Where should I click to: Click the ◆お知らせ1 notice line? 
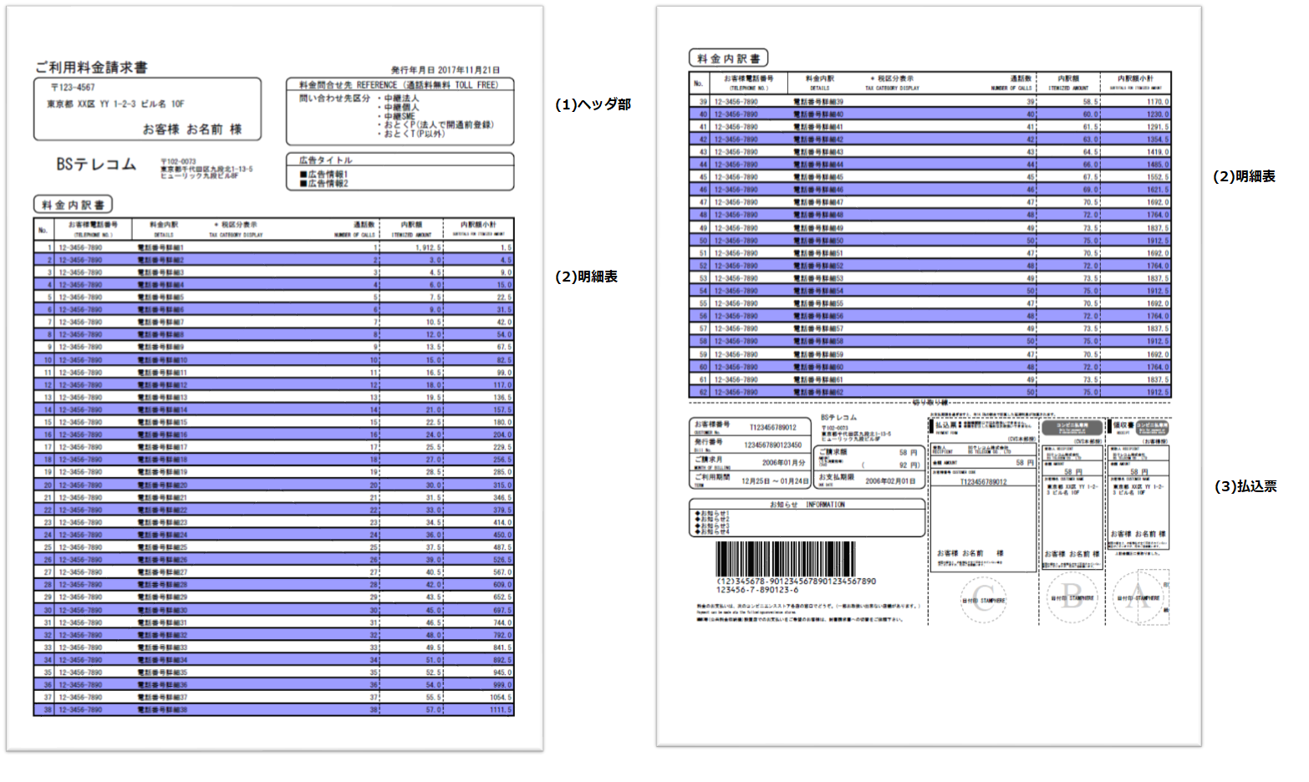point(711,514)
